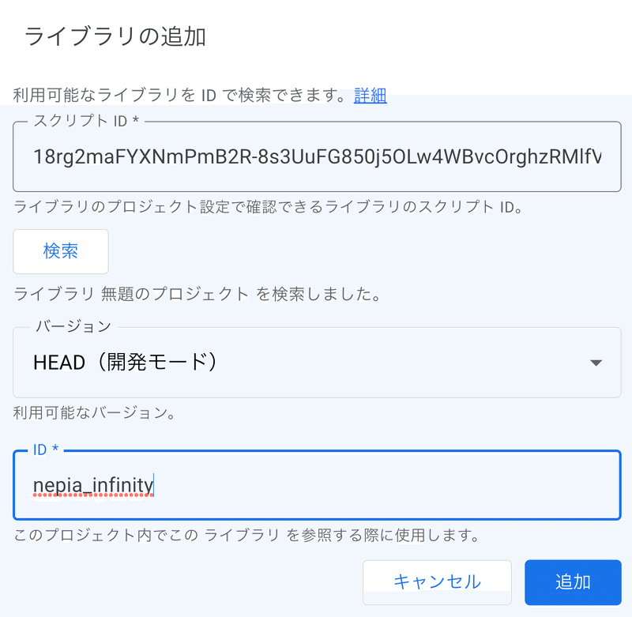Viewport: 632px width, 617px height.
Task: Click the helper text under the ID field
Action: pos(246,535)
